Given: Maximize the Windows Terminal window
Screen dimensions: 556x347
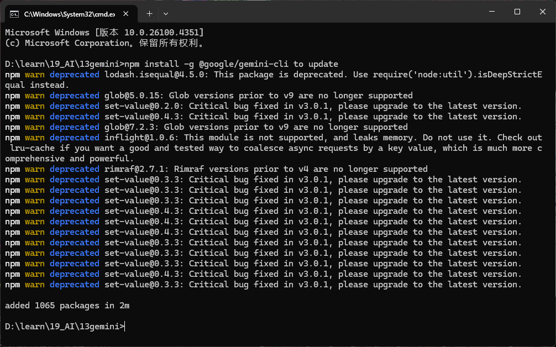Looking at the screenshot, I should (x=517, y=11).
